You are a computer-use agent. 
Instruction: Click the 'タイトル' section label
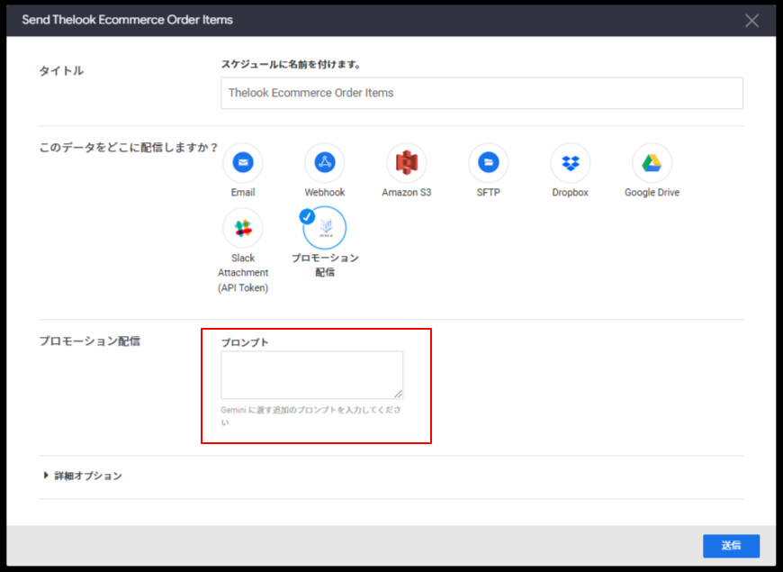click(61, 71)
